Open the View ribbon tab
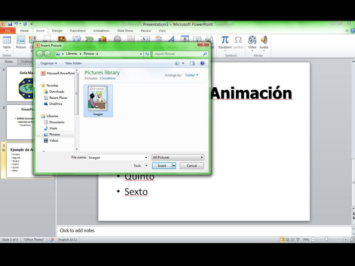 point(162,31)
